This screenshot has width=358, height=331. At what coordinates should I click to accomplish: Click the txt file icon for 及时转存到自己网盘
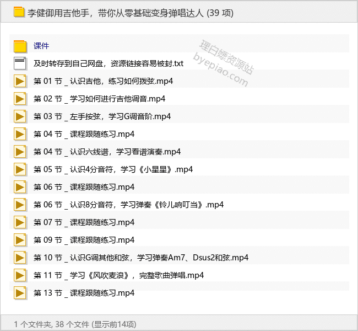[20, 63]
